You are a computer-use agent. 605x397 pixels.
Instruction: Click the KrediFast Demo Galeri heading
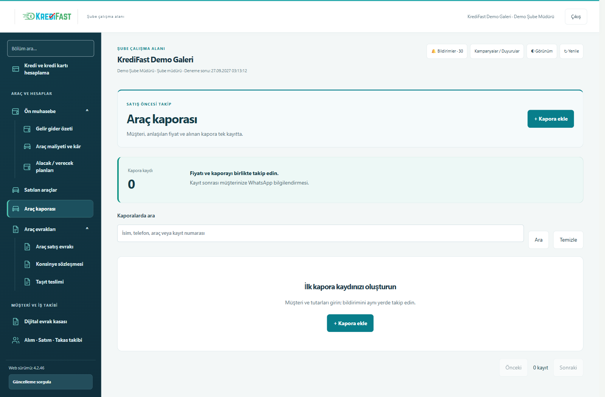(155, 60)
